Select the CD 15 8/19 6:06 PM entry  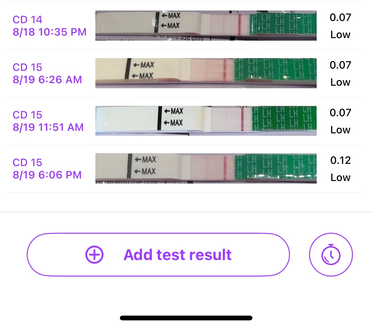47,169
